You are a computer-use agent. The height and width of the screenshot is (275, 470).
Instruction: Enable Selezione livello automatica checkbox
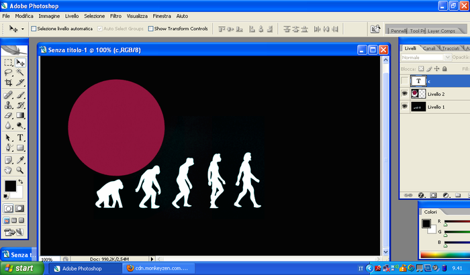tap(34, 29)
